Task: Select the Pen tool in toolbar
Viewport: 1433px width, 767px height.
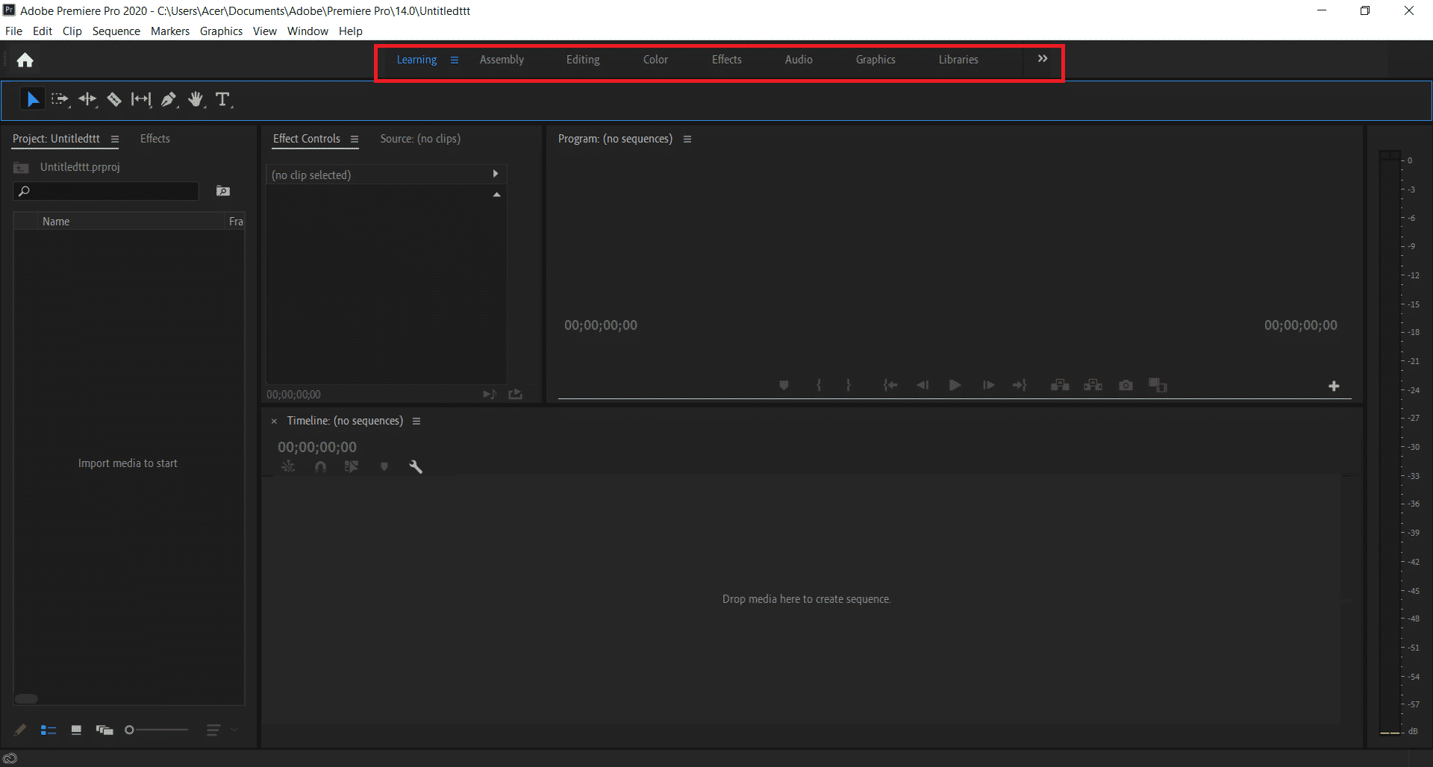Action: [169, 99]
